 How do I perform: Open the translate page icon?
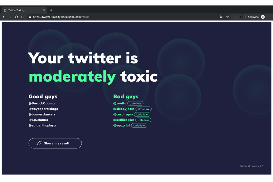point(221,17)
